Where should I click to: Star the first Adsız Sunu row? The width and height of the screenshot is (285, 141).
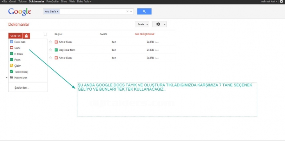[50, 42]
